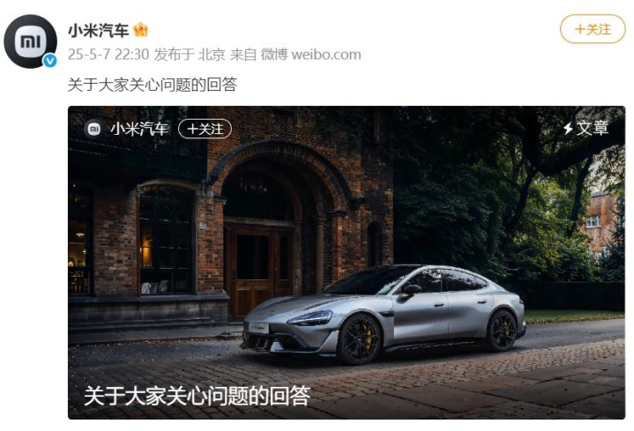This screenshot has height=431, width=634.
Task: Follow account with top-right +关注 button
Action: coord(593,29)
